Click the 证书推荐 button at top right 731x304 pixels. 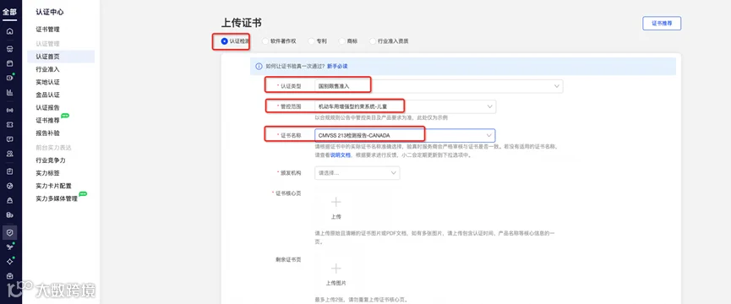click(x=662, y=23)
